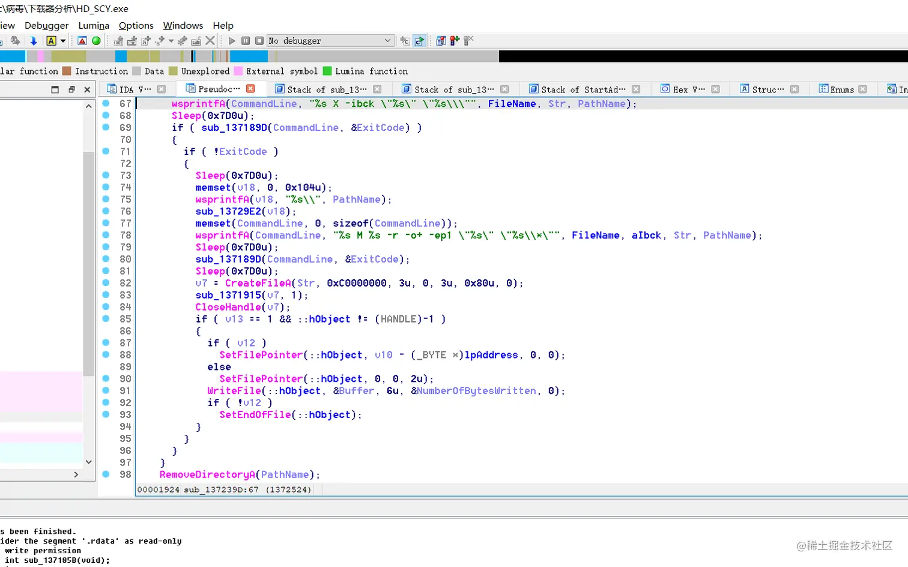
Task: Open the Lumina menu
Action: [x=94, y=25]
